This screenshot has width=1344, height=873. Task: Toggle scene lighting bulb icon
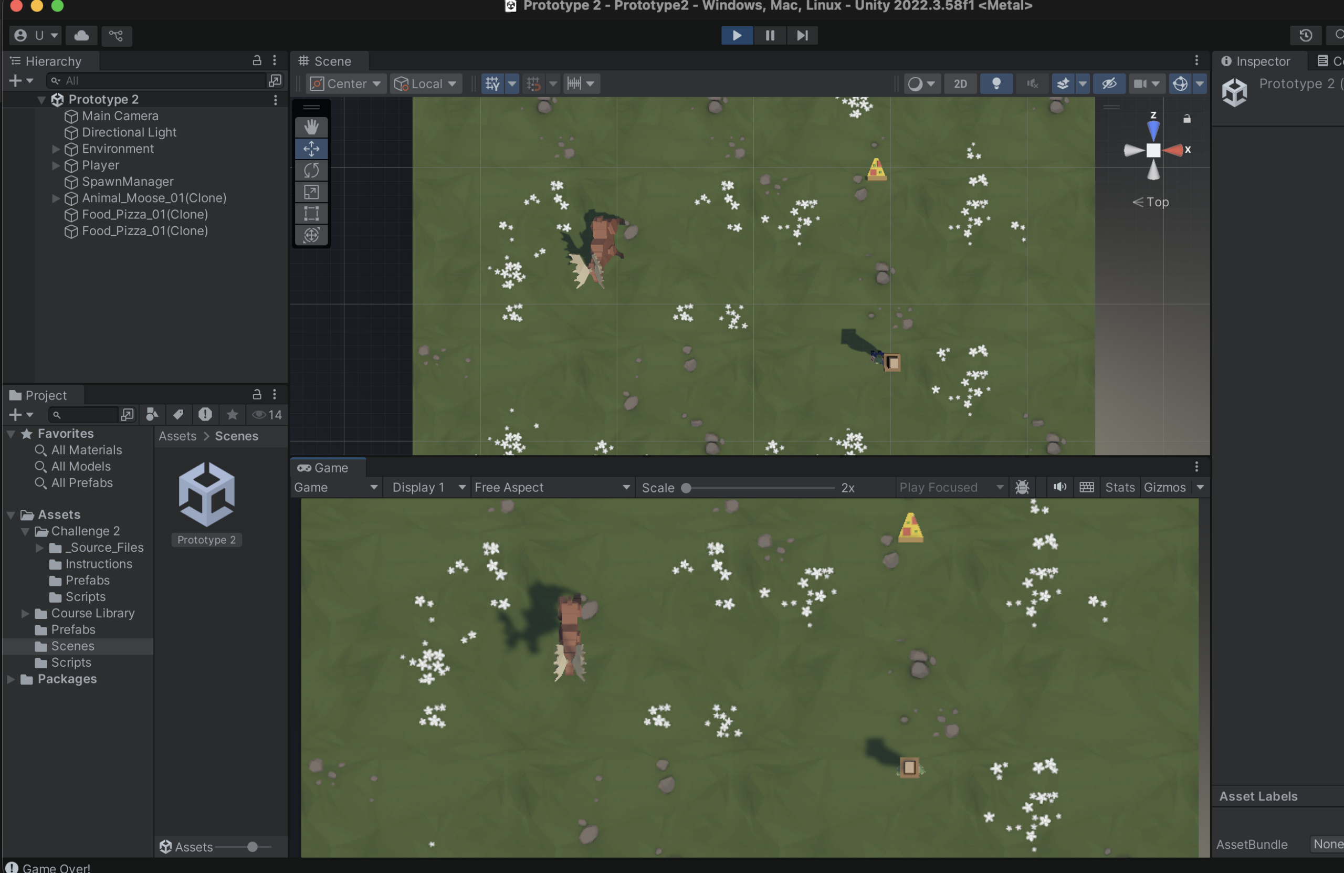996,83
